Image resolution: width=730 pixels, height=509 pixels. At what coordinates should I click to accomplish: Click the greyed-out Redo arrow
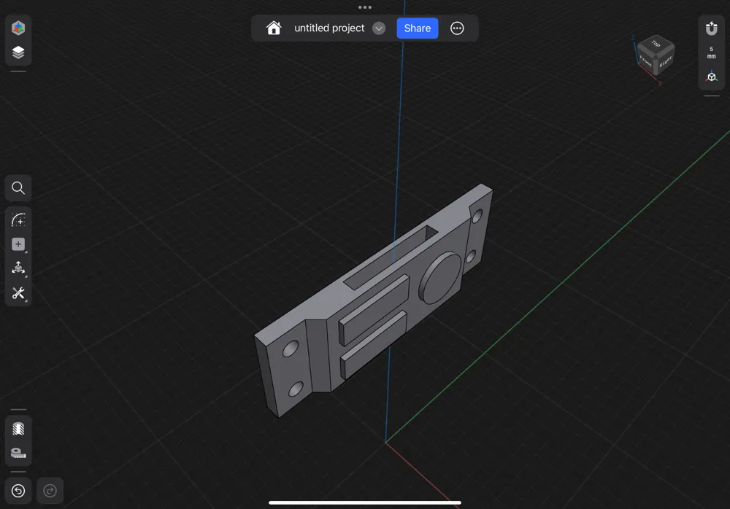click(50, 490)
